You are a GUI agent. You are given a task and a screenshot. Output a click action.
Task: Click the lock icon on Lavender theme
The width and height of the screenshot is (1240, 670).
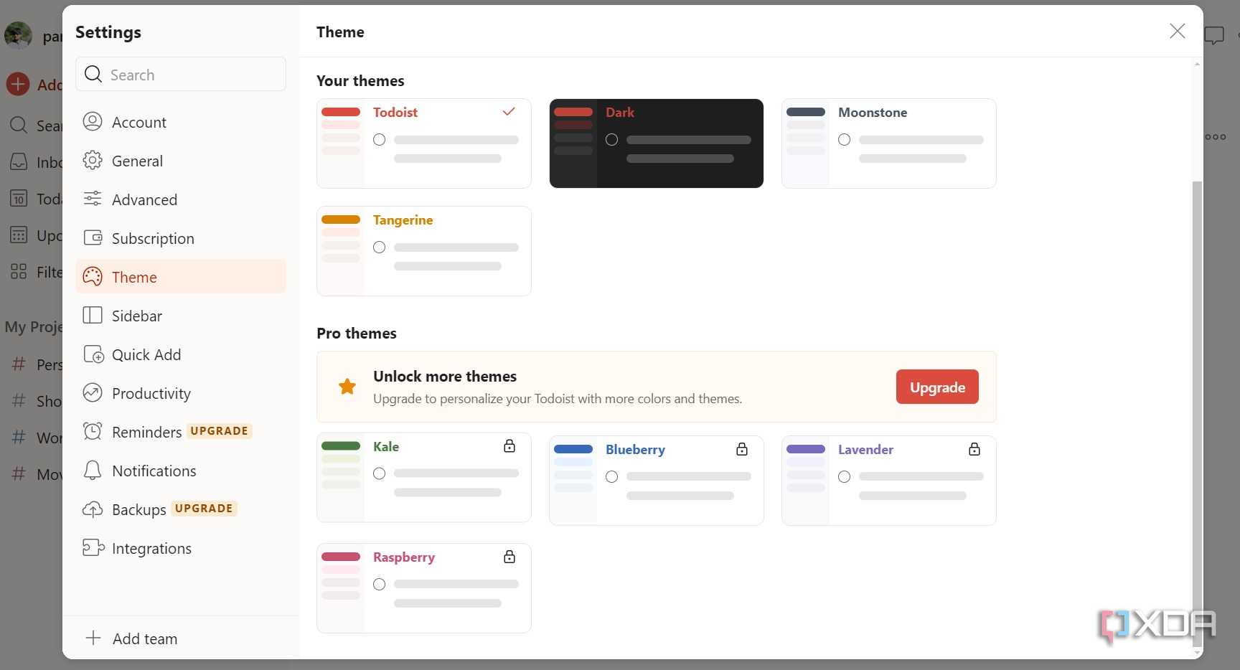pos(974,449)
